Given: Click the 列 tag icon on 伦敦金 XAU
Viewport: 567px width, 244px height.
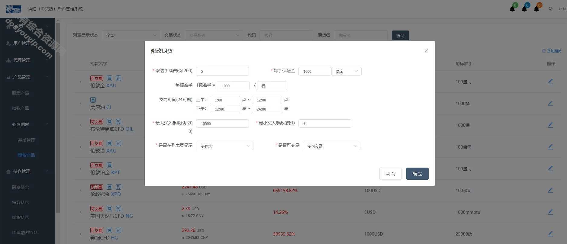Looking at the screenshot, I should pyautogui.click(x=118, y=78).
